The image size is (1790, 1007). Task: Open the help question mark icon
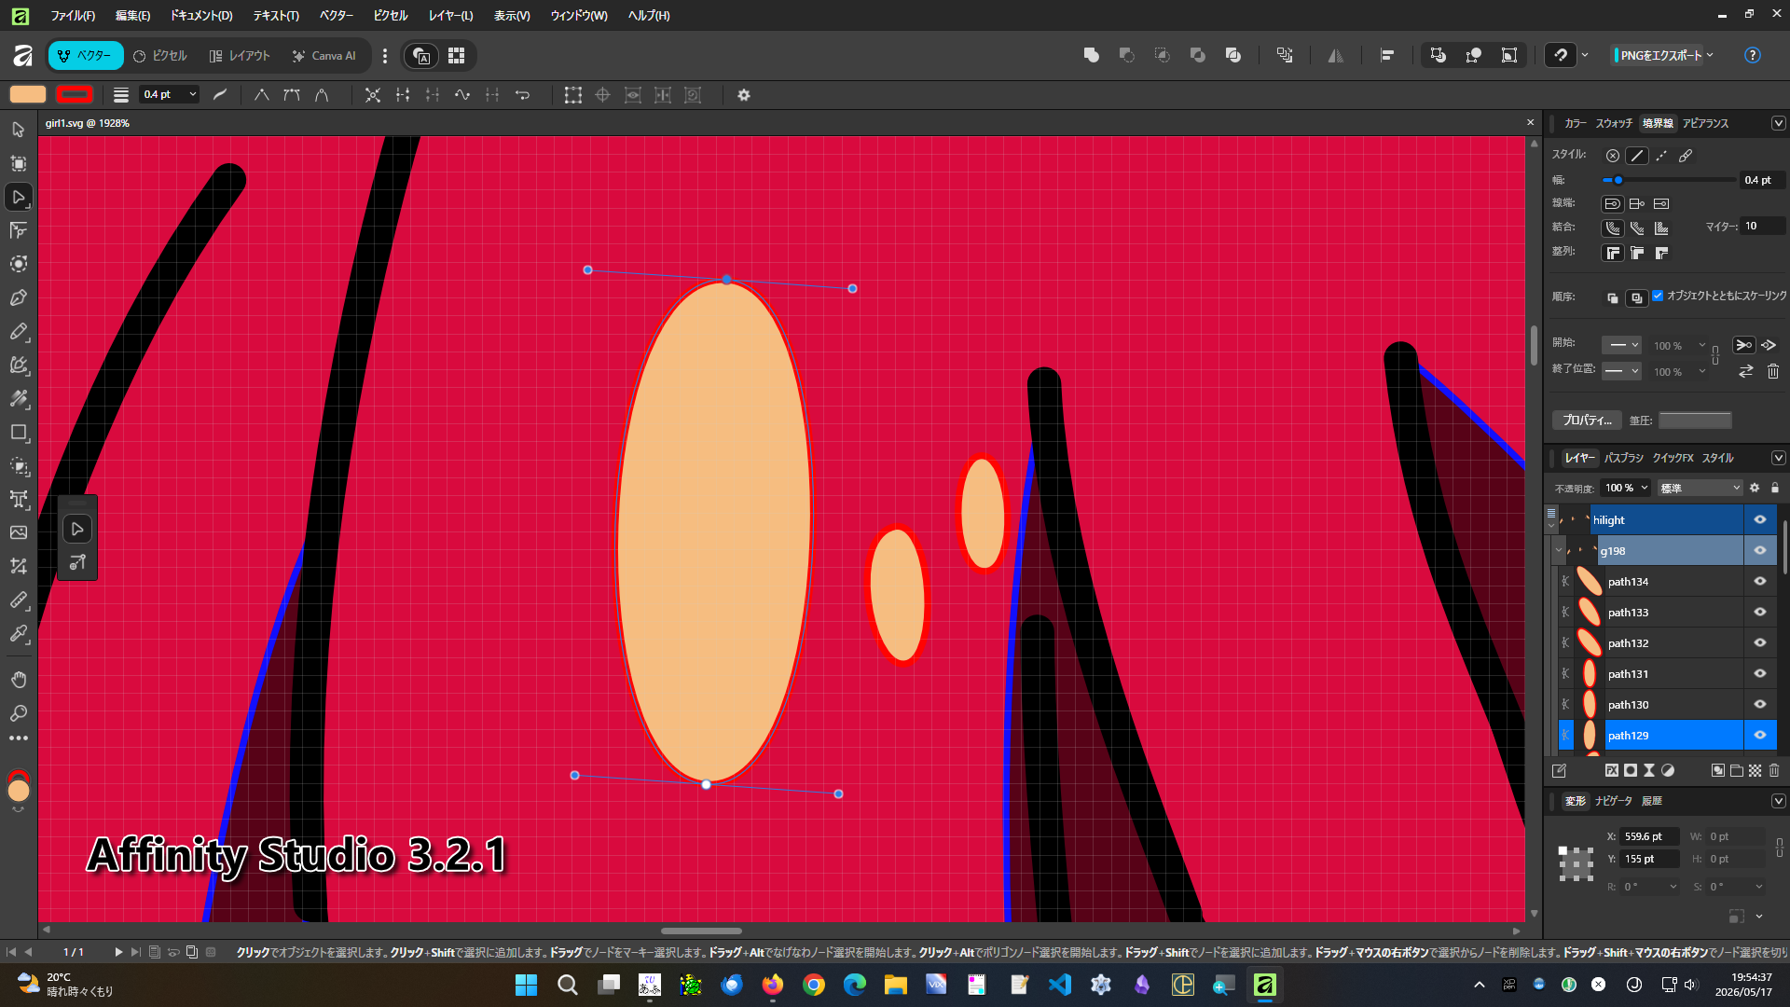[1753, 56]
